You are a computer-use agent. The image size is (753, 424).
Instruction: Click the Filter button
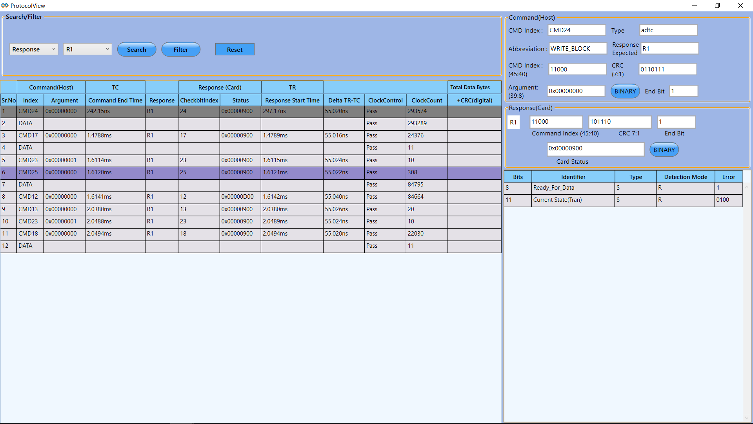(181, 50)
